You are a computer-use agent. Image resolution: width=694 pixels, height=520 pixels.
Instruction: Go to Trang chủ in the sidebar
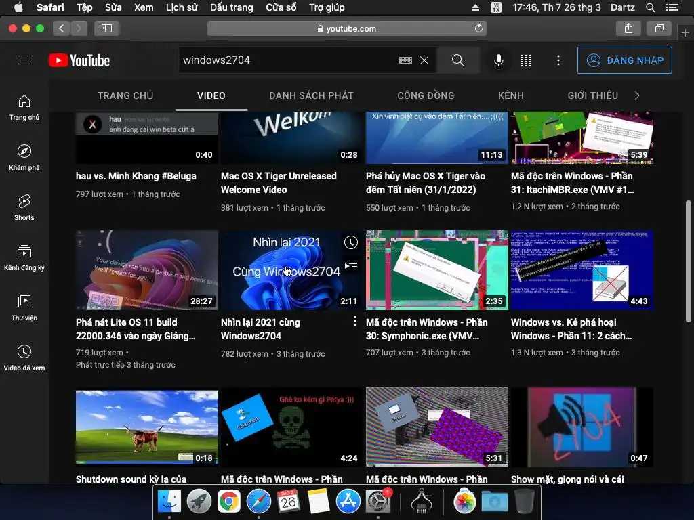click(24, 108)
